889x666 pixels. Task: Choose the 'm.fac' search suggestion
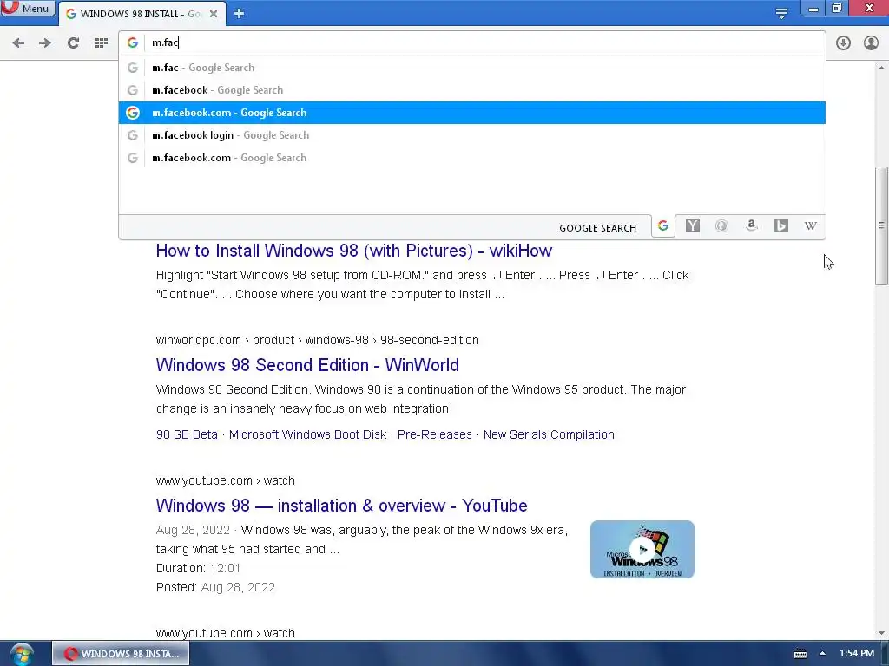coord(471,68)
